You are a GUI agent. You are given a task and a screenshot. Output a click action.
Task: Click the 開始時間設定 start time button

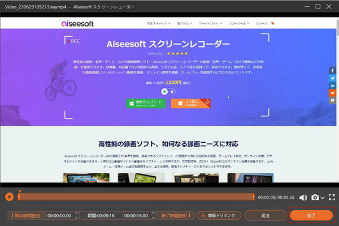click(26, 216)
